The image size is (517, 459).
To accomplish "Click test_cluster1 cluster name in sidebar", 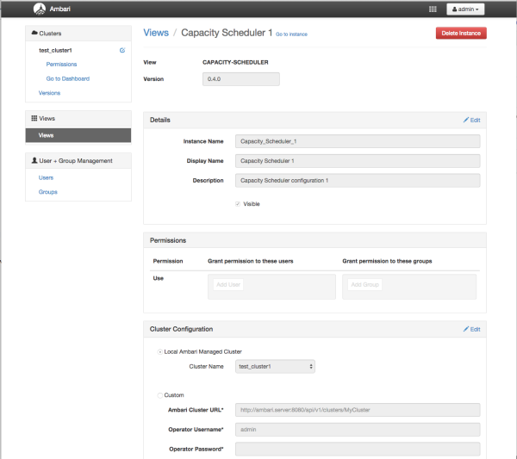I will (x=55, y=51).
